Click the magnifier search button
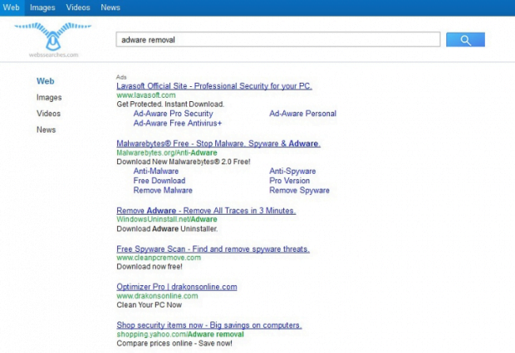515x353 pixels. pos(465,40)
